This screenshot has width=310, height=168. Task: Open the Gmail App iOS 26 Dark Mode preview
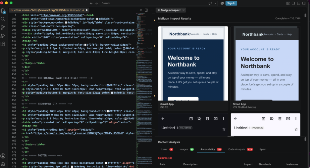click(x=266, y=68)
